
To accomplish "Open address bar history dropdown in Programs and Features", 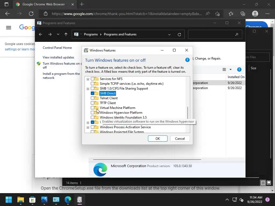I will tap(169, 35).
